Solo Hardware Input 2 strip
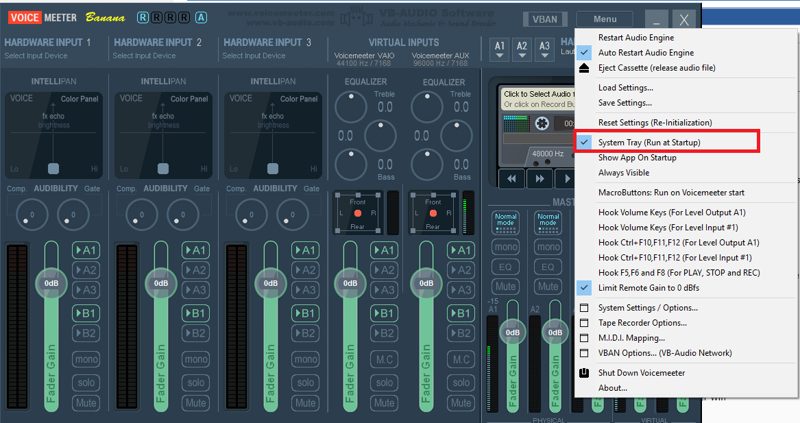 (196, 383)
